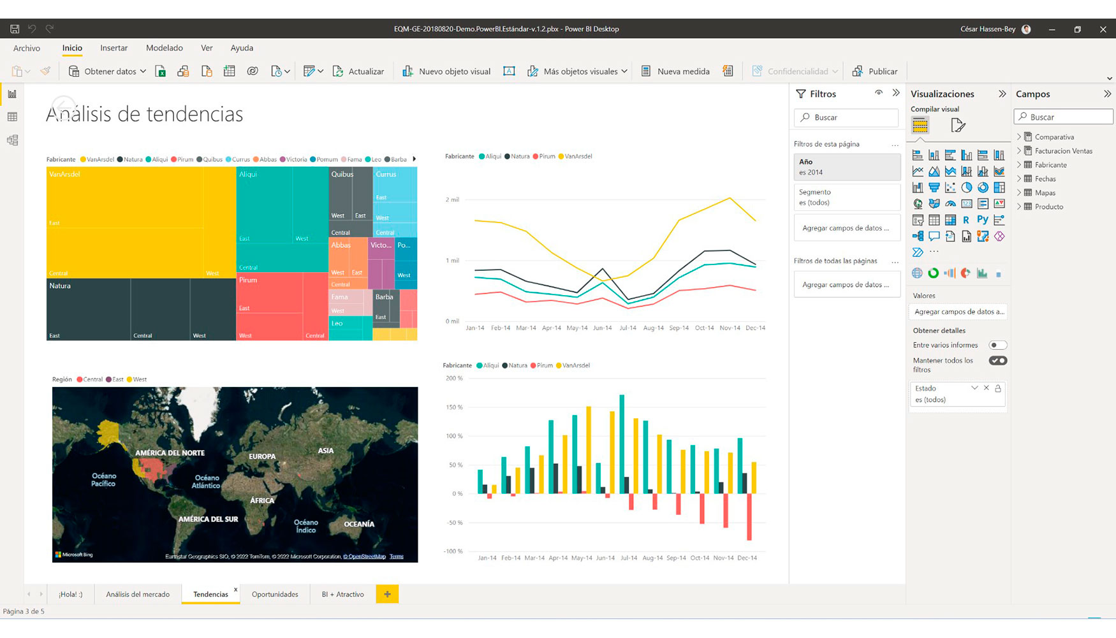Click the Quick measure icon

click(728, 71)
